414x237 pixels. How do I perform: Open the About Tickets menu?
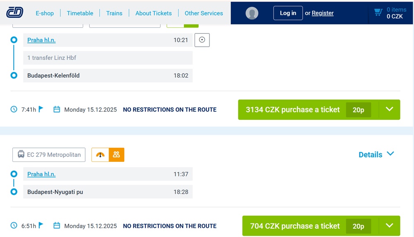coord(154,13)
